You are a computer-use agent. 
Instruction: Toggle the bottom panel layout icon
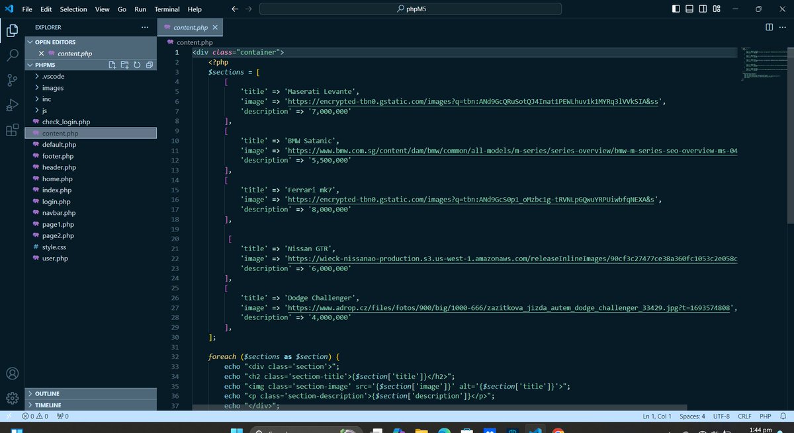click(x=689, y=9)
